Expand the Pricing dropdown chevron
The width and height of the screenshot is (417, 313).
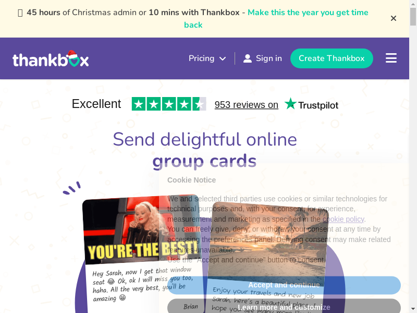click(x=223, y=58)
